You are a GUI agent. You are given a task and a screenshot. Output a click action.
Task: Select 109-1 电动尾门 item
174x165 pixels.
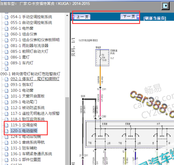[x=24, y=102]
